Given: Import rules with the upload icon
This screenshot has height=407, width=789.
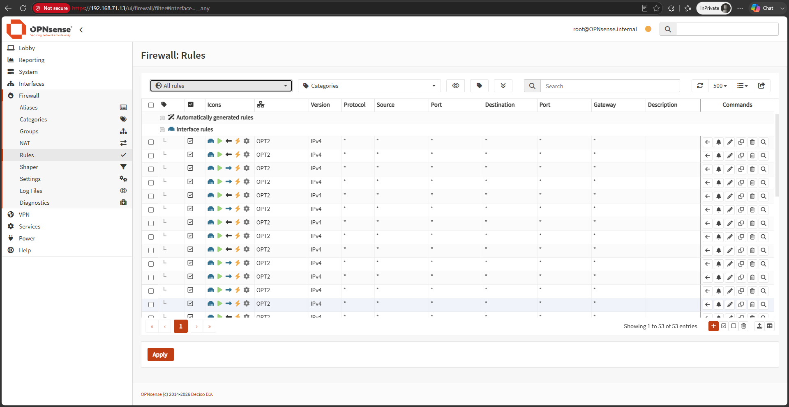Looking at the screenshot, I should (x=759, y=326).
